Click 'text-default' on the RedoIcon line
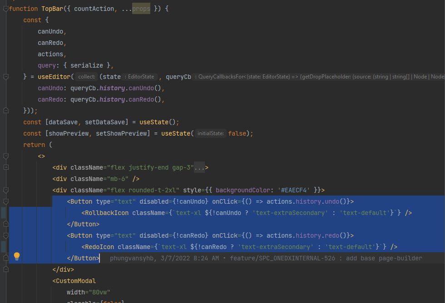 coord(350,247)
